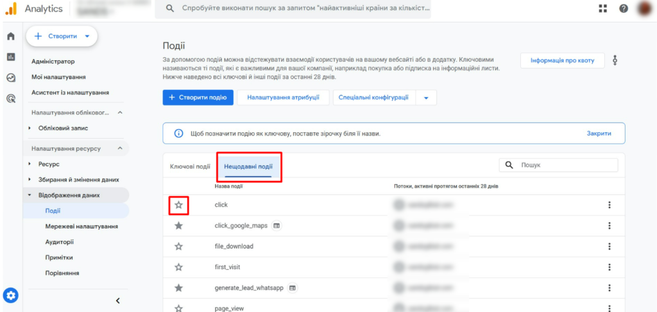Open the Help question mark icon

click(x=623, y=8)
